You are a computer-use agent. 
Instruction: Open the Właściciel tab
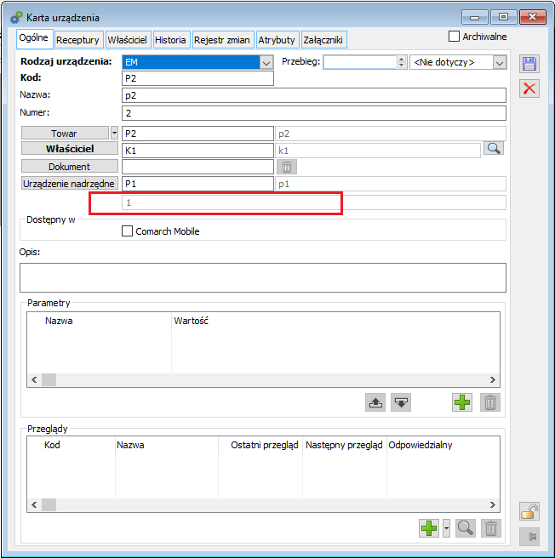coord(128,40)
